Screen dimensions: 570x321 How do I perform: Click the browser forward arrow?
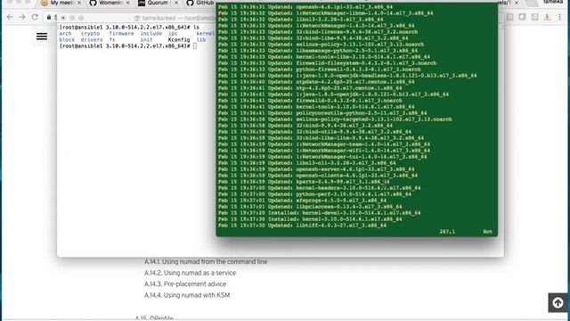click(x=22, y=17)
